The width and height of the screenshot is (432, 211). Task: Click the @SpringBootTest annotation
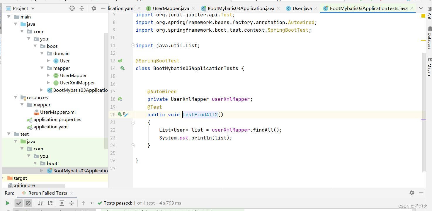pos(158,61)
